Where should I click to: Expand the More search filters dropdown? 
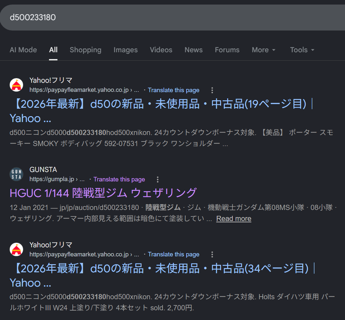(264, 50)
